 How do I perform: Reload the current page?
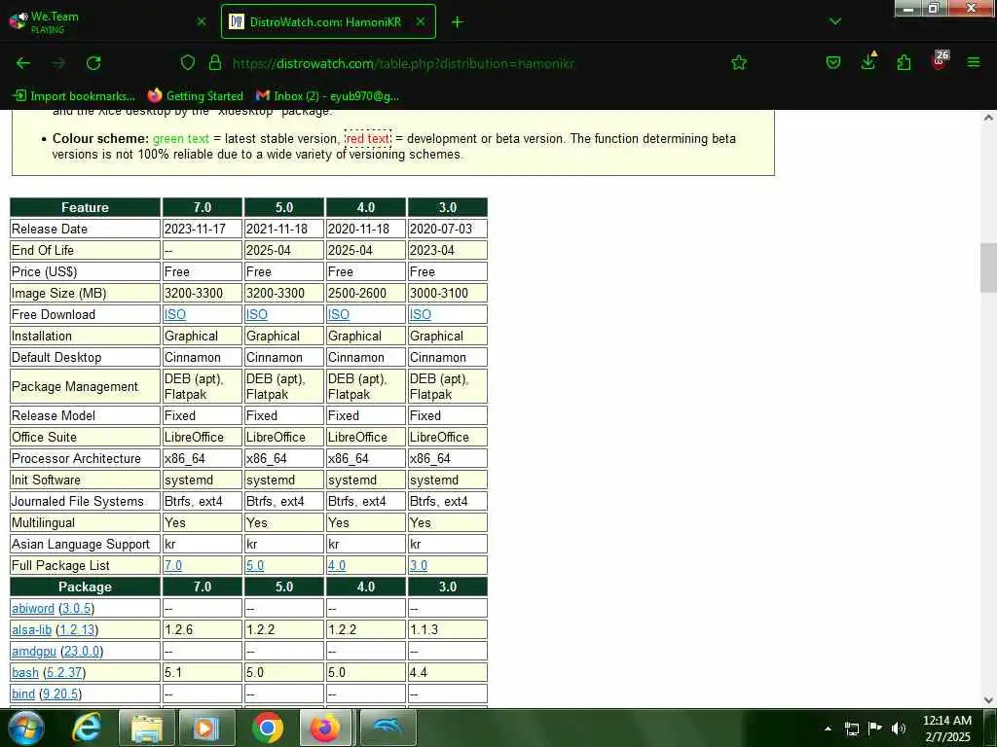click(93, 63)
